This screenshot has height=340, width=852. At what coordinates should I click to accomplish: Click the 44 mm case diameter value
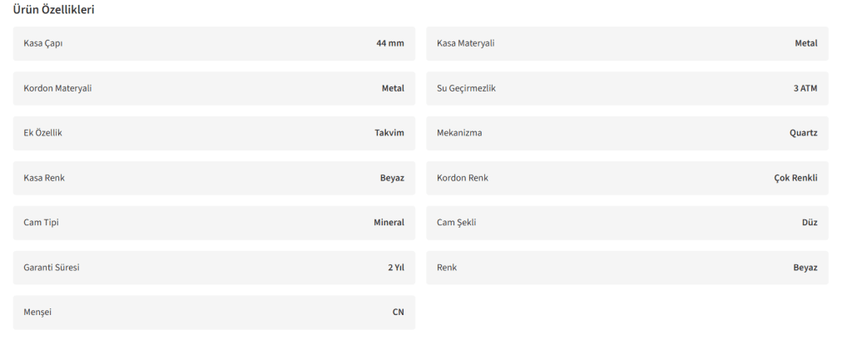pos(389,43)
